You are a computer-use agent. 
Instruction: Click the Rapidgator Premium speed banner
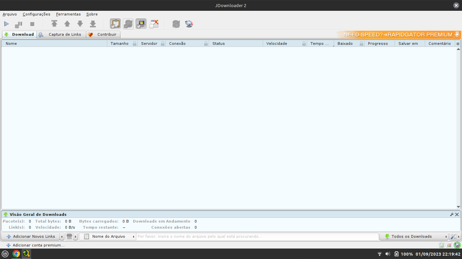pos(399,34)
